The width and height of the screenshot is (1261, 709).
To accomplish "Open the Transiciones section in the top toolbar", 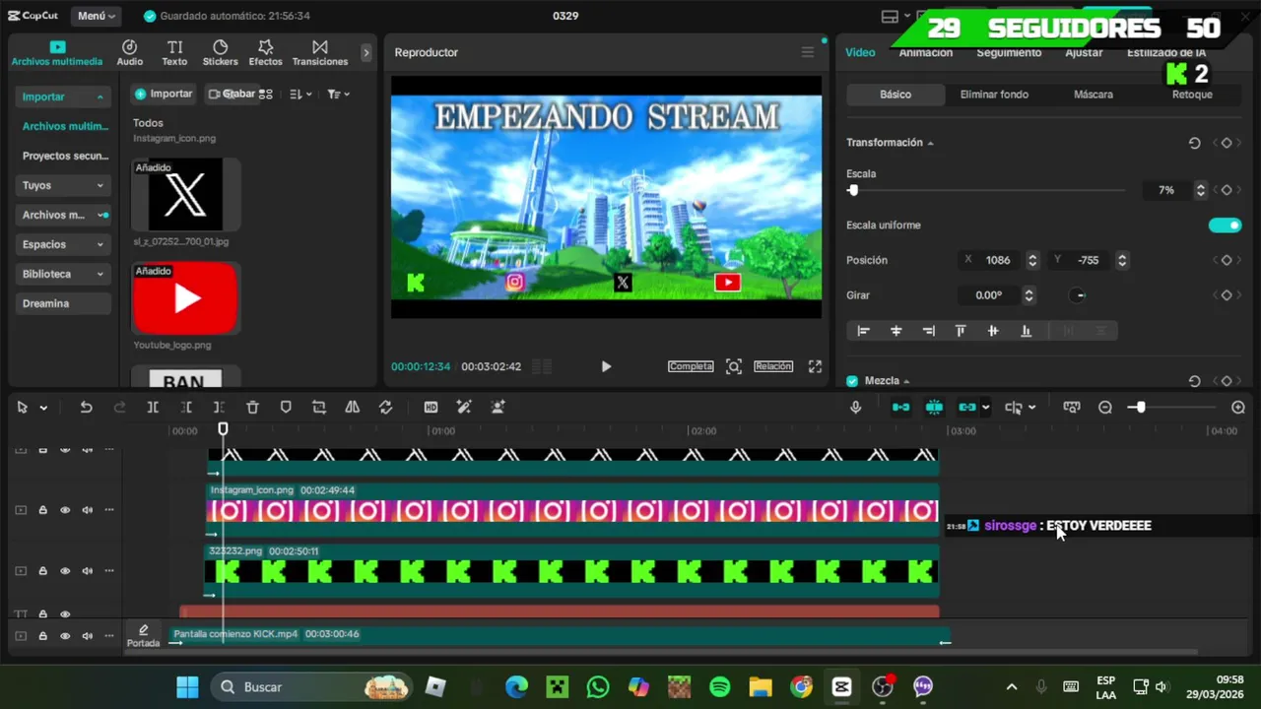I will coord(319,53).
